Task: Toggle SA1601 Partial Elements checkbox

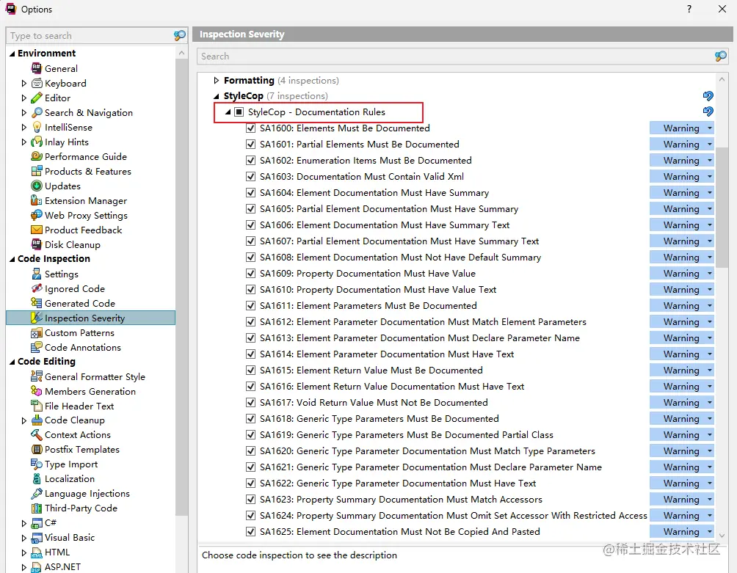Action: (x=250, y=145)
